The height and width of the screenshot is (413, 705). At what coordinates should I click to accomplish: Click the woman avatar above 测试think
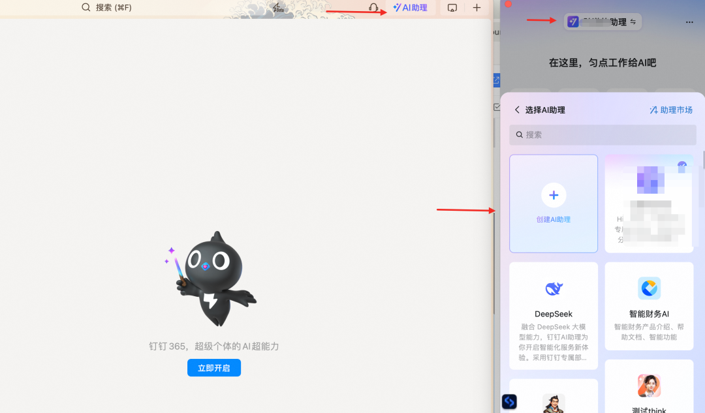[x=649, y=386]
